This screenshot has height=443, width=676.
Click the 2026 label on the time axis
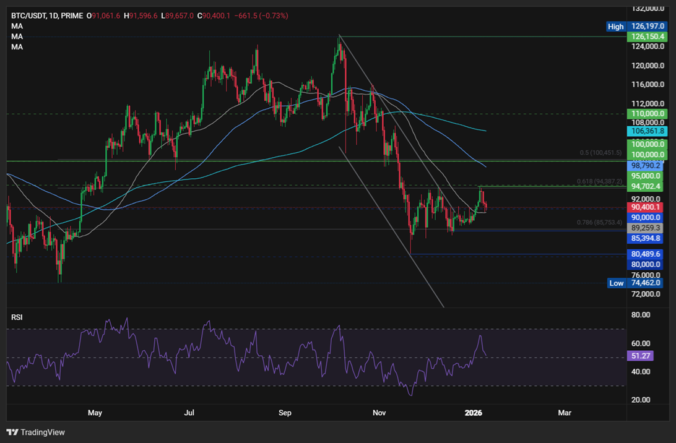click(x=474, y=413)
